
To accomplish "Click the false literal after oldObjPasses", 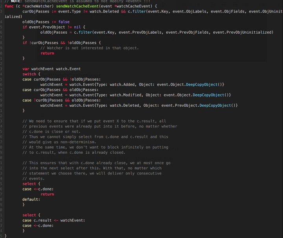I will point(64,22).
